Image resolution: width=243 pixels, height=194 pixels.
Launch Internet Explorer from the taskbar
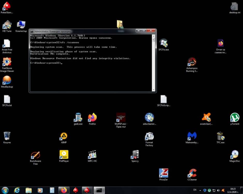(x=17, y=190)
